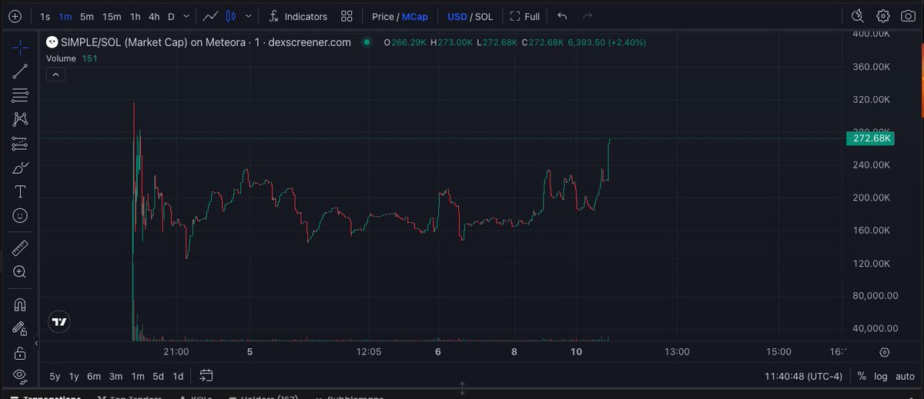The height and width of the screenshot is (399, 924).
Task: Click the add symbol plus icon
Action: (x=15, y=16)
